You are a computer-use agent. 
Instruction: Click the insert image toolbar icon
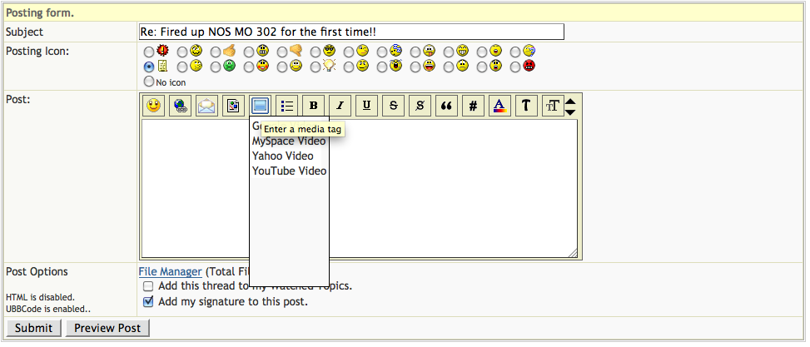click(x=233, y=106)
